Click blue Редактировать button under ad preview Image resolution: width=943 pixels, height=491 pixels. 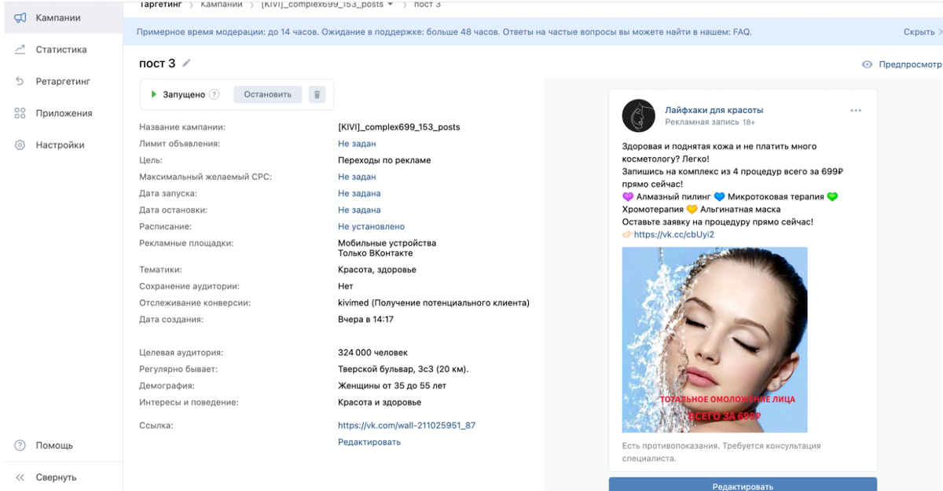[743, 484]
